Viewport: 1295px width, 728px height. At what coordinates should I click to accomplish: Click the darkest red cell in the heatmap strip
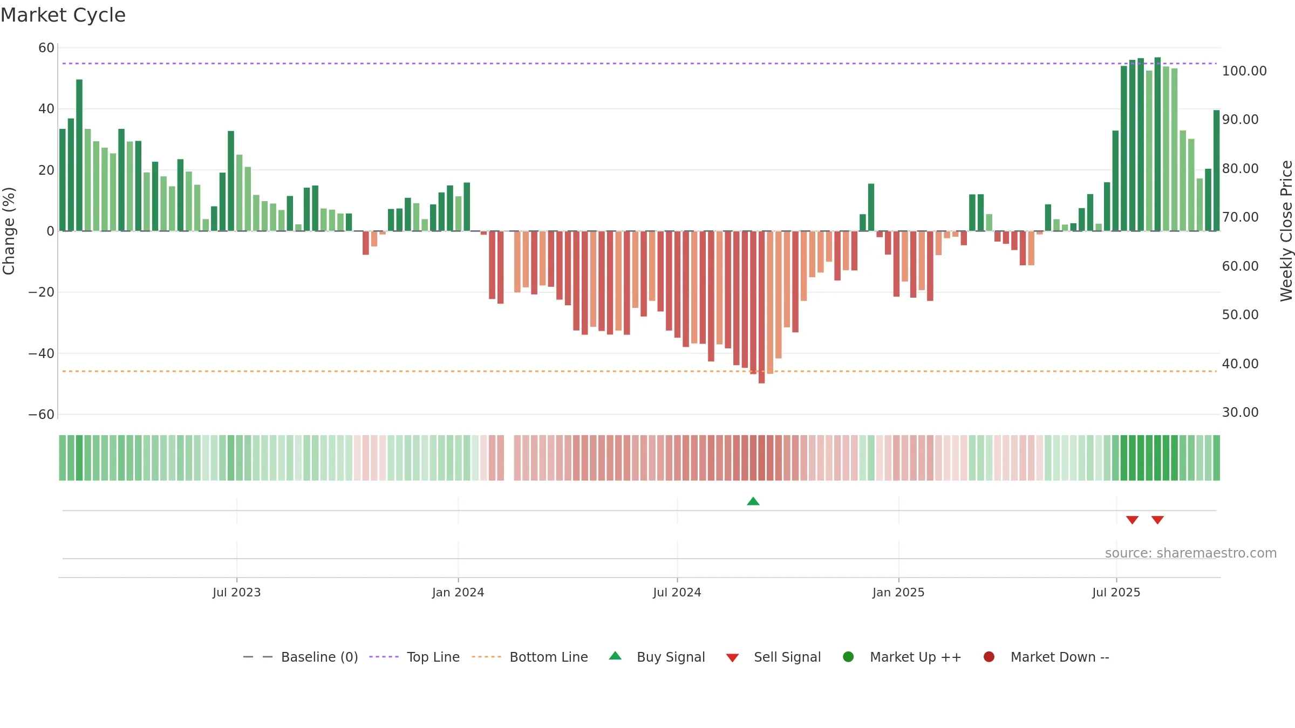(x=761, y=458)
